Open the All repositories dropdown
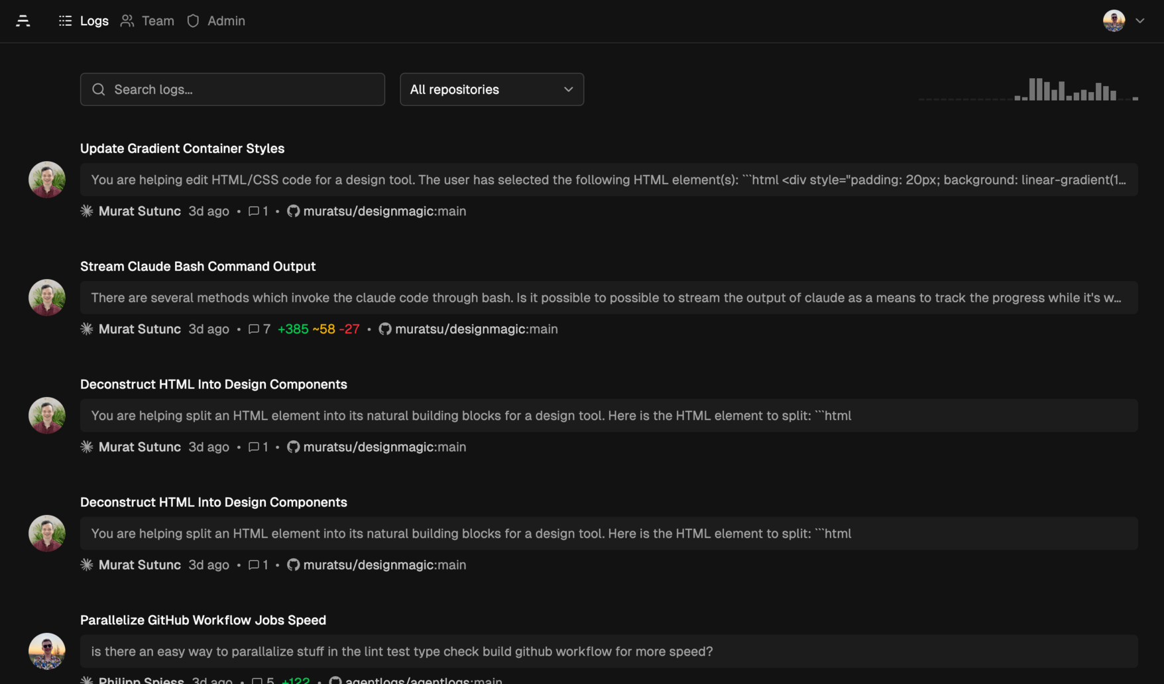 491,89
